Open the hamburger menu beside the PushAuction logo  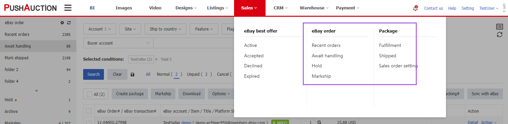pyautogui.click(x=68, y=8)
